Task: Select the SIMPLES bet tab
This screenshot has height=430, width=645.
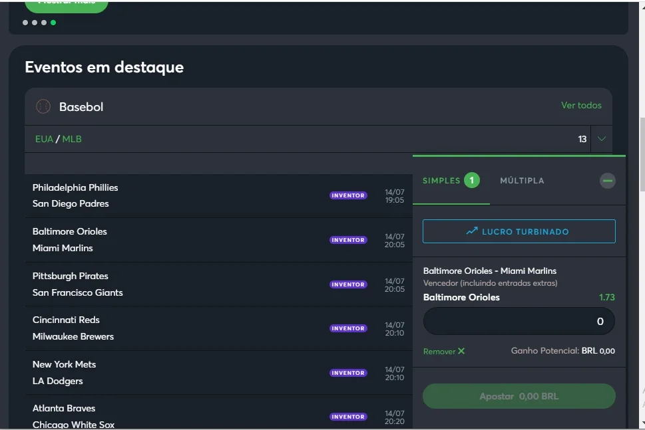Action: coord(451,181)
